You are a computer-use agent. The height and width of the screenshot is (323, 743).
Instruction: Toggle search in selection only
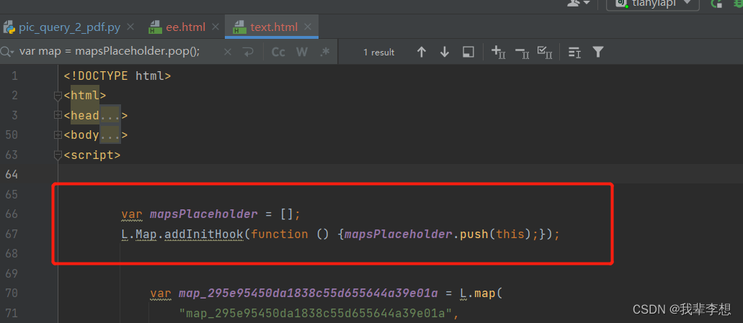[575, 52]
